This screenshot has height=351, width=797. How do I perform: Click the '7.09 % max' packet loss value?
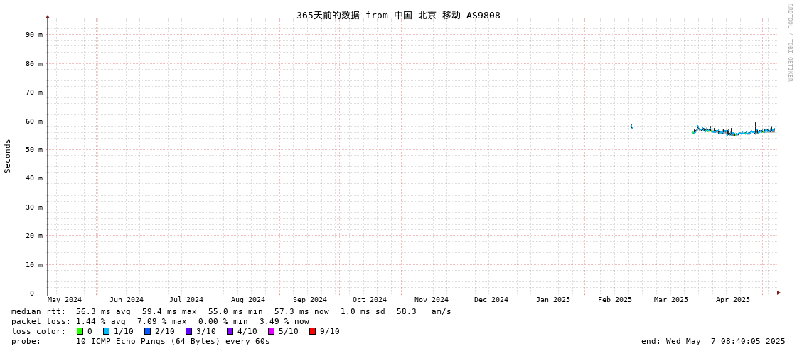(x=164, y=322)
